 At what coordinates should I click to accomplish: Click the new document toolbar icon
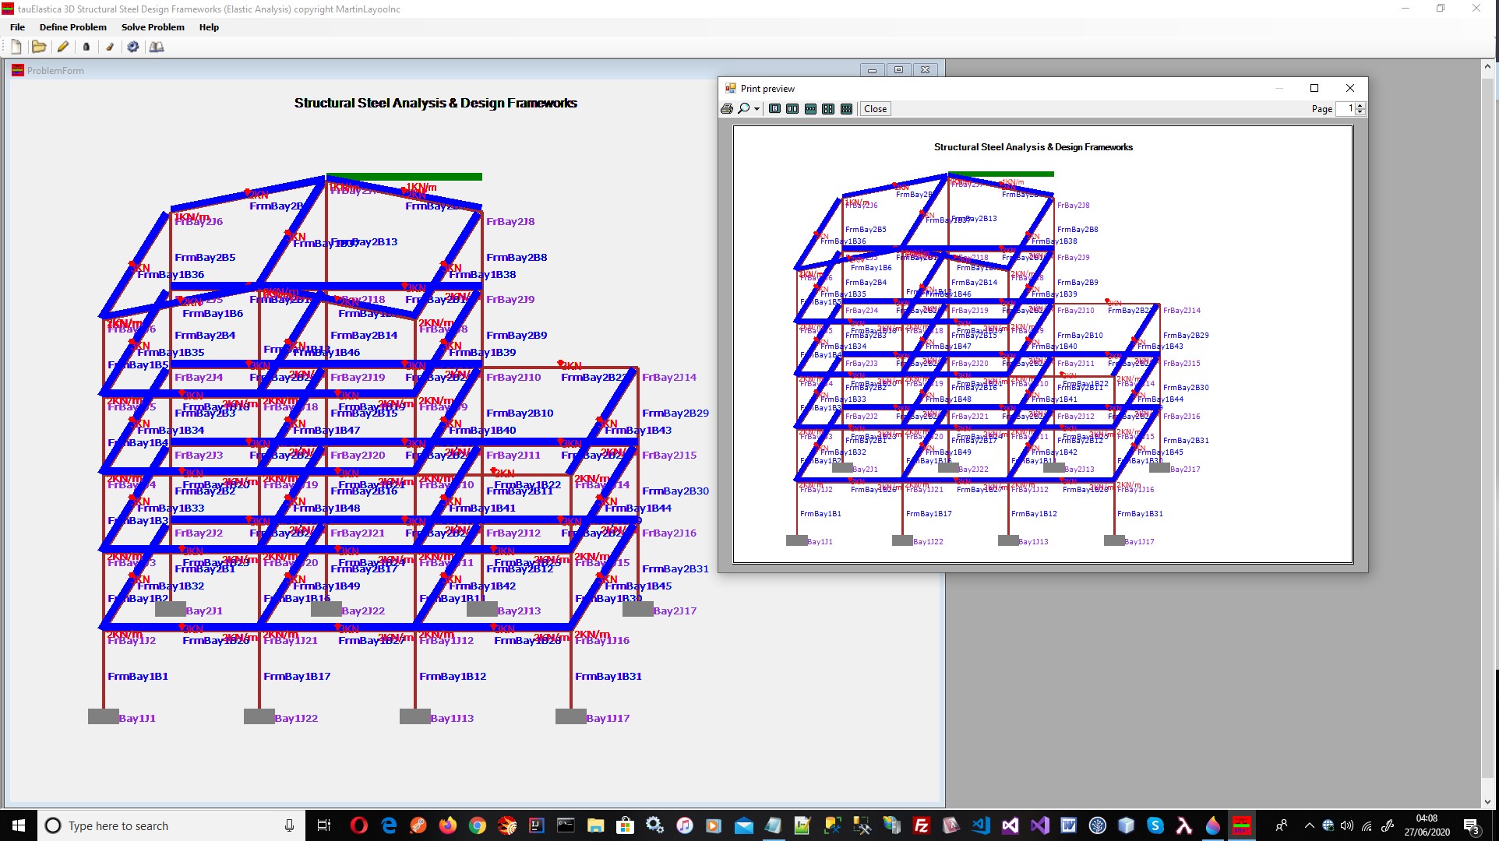point(16,47)
